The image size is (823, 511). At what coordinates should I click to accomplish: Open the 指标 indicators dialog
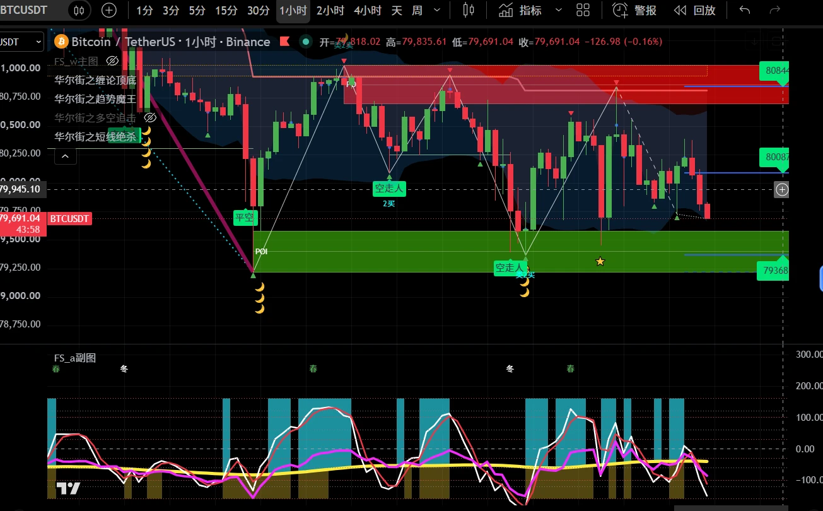pyautogui.click(x=520, y=10)
